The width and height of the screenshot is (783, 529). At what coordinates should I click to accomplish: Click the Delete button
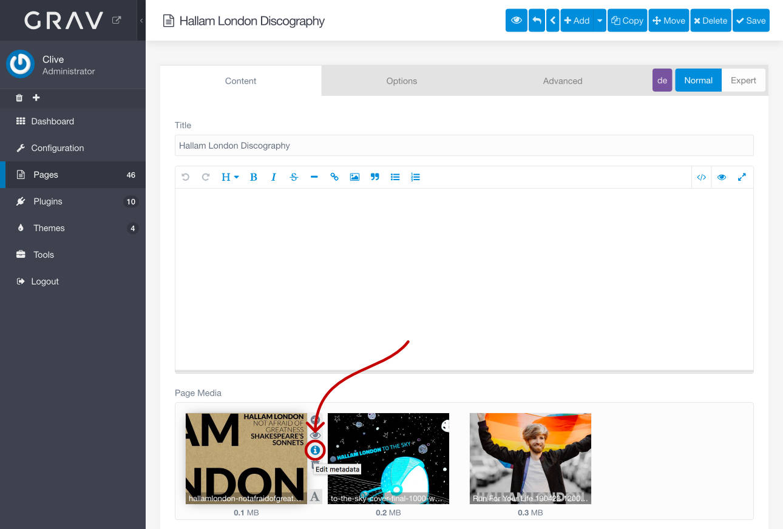tap(710, 21)
